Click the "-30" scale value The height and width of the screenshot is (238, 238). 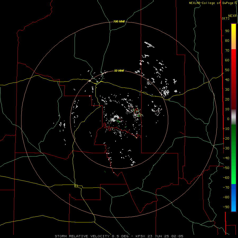[226, 148]
